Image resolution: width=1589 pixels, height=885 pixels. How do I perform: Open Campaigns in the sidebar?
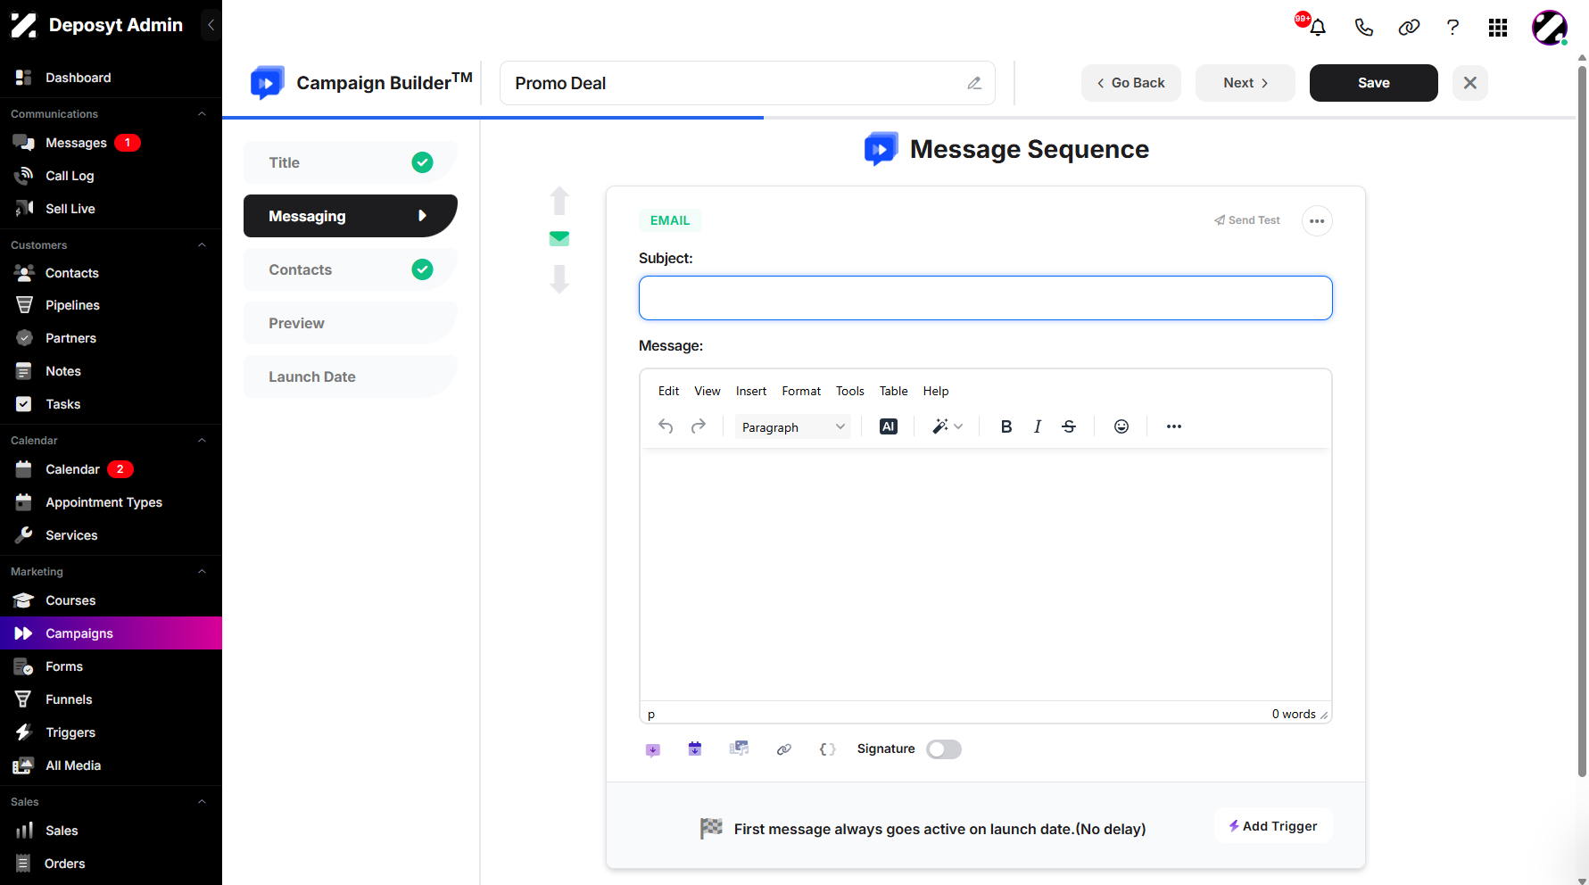point(111,633)
